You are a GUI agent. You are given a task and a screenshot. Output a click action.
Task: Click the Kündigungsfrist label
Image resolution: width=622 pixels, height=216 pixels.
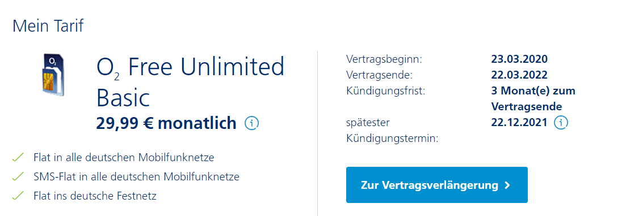[386, 91]
